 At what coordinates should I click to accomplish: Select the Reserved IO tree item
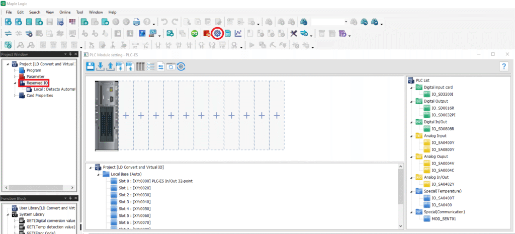pos(37,83)
